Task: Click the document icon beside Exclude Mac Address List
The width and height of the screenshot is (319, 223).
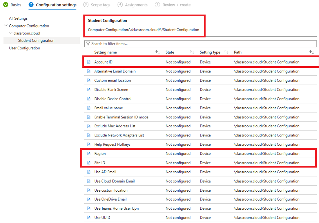Action: (x=89, y=126)
